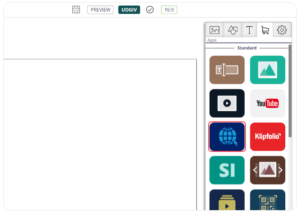Add the SI app tile
302x214 pixels.
tap(227, 170)
